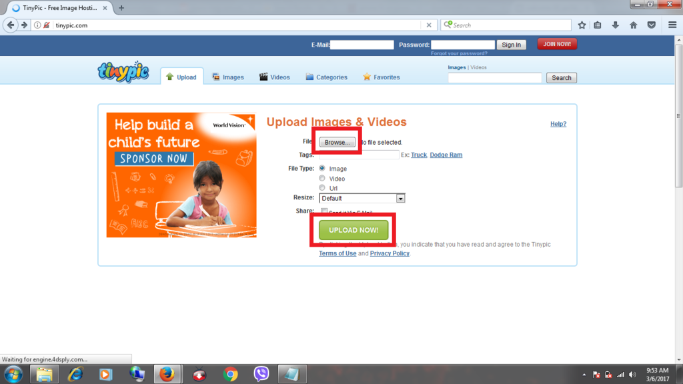The height and width of the screenshot is (384, 683).
Task: Open the Pocket icon in toolbar
Action: (x=652, y=25)
